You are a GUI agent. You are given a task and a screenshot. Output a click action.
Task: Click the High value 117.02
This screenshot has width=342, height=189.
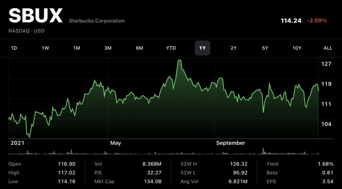coord(66,173)
